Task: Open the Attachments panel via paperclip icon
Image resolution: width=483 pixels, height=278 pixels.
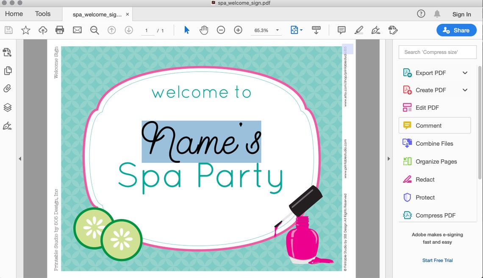Action: coord(7,88)
